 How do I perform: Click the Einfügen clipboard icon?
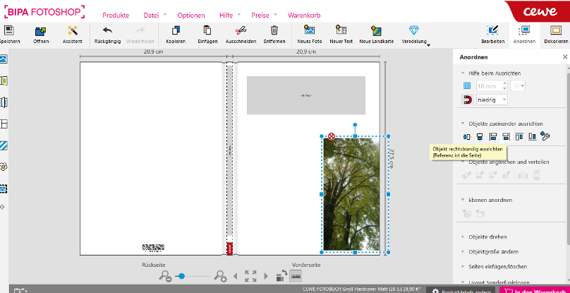click(207, 30)
